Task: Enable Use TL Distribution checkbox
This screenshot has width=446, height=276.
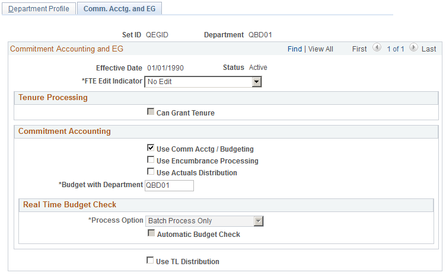Action: pyautogui.click(x=150, y=261)
